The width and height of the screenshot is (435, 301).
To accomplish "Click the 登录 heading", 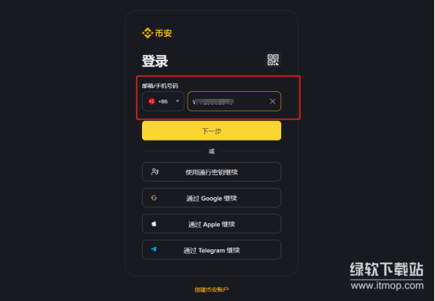I will (x=155, y=61).
